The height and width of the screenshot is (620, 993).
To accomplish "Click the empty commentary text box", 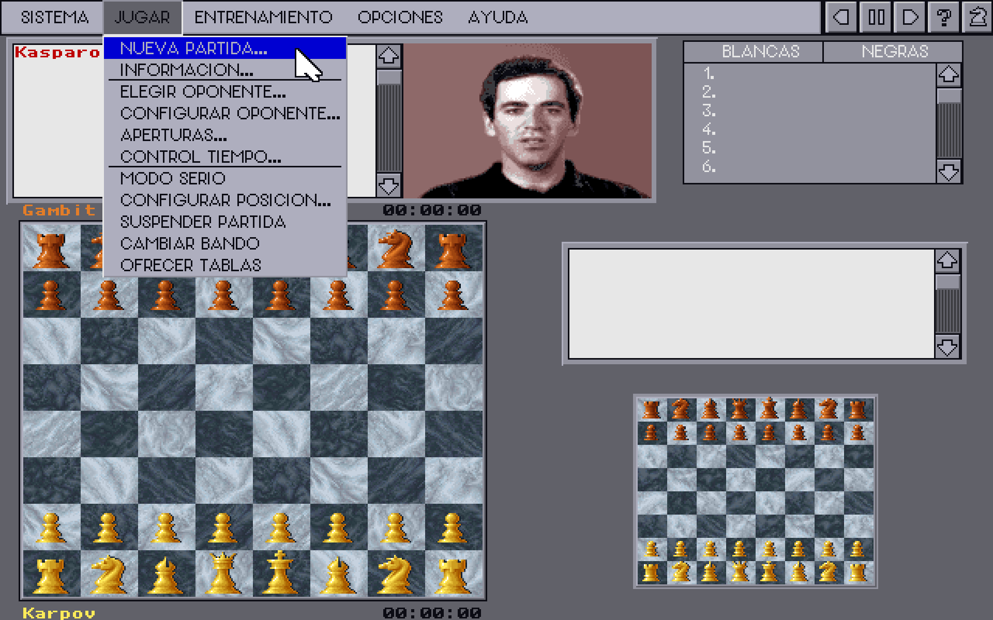I will pyautogui.click(x=751, y=304).
